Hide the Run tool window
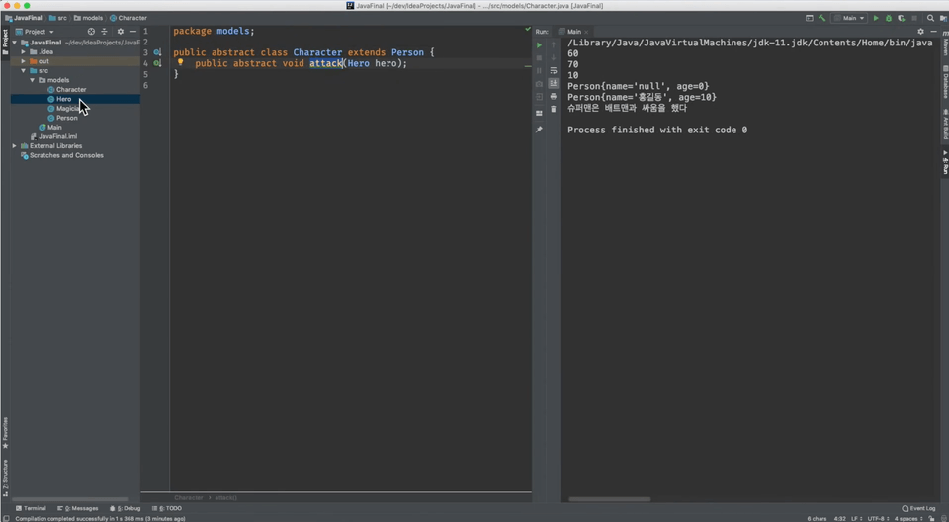The image size is (949, 522). click(x=933, y=32)
